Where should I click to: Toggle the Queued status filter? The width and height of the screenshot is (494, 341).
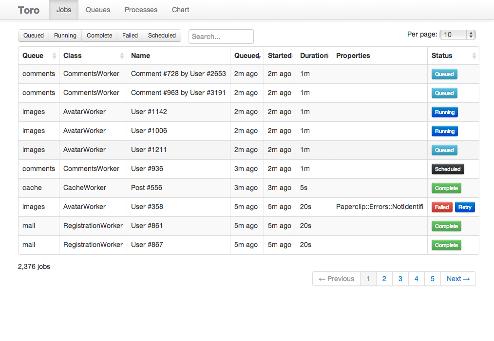[x=34, y=36]
